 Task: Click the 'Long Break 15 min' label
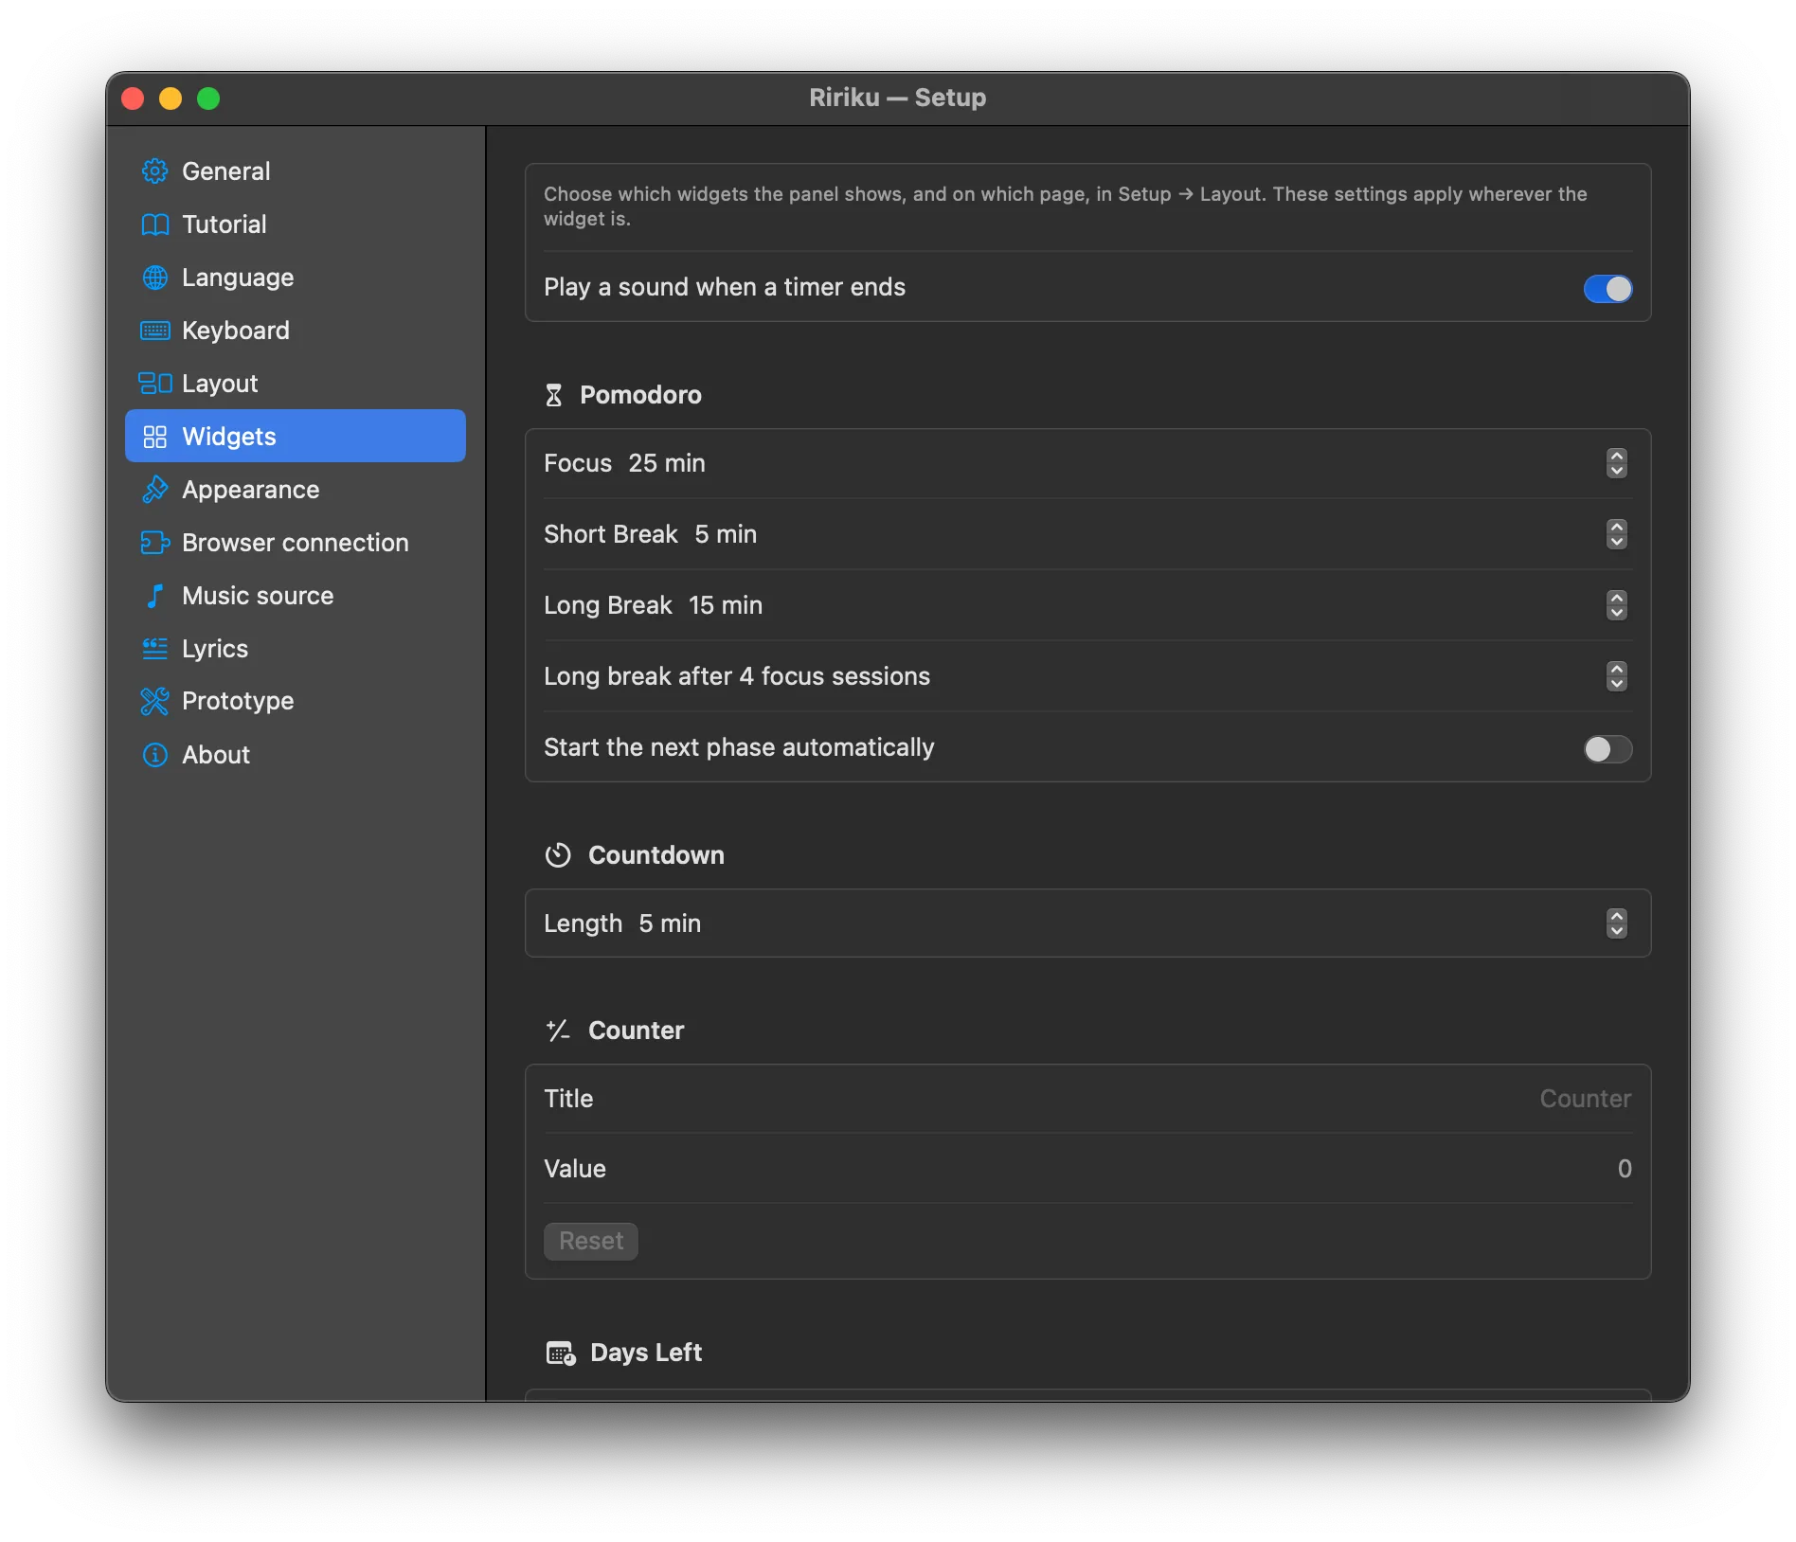653,605
